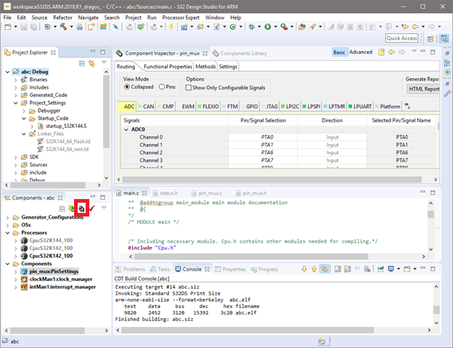Open the Functional Properties tab
This screenshot has height=348, width=453.
point(168,67)
